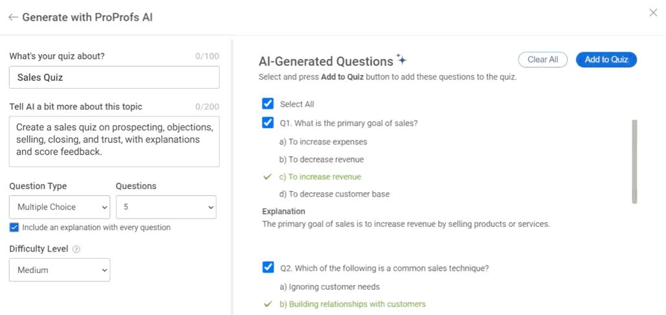Select answer b) To decrease revenue
This screenshot has width=666, height=315.
(x=321, y=159)
